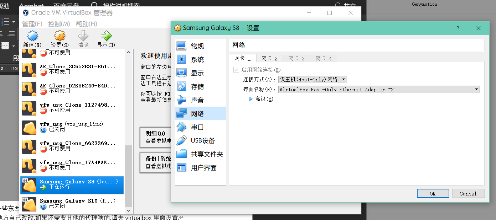Select the AR_Clone_3C652B81-B61... VM icon

29,70
